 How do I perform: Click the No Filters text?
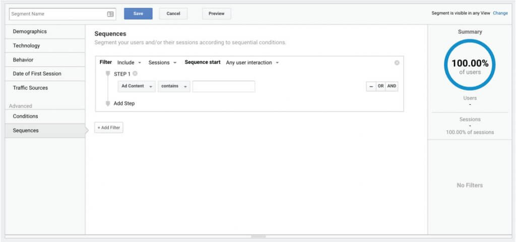[x=470, y=186]
